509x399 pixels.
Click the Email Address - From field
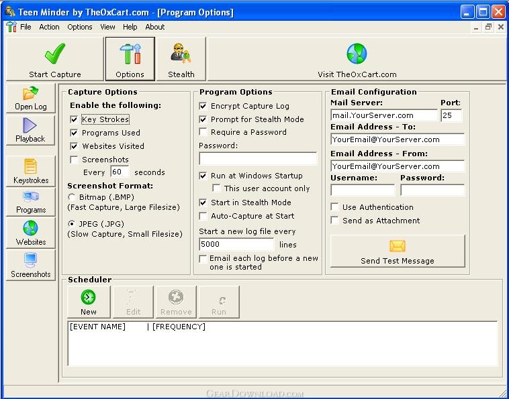click(x=398, y=166)
